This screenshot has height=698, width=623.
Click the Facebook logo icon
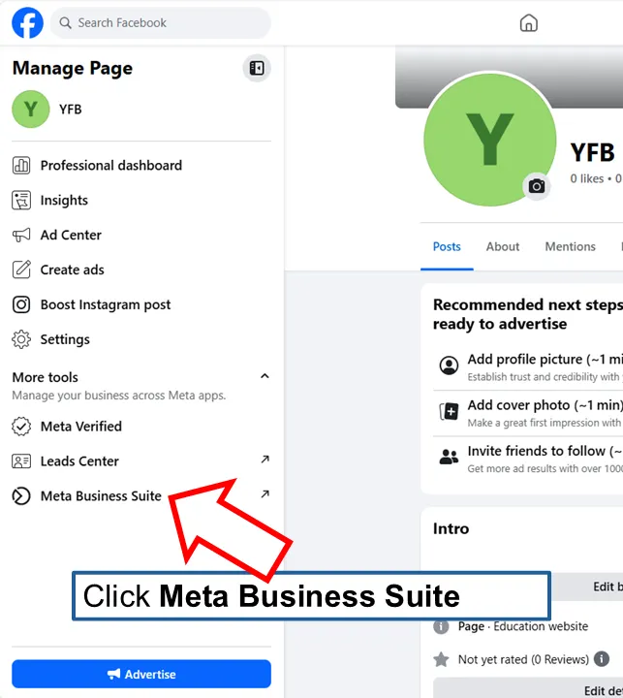click(27, 22)
